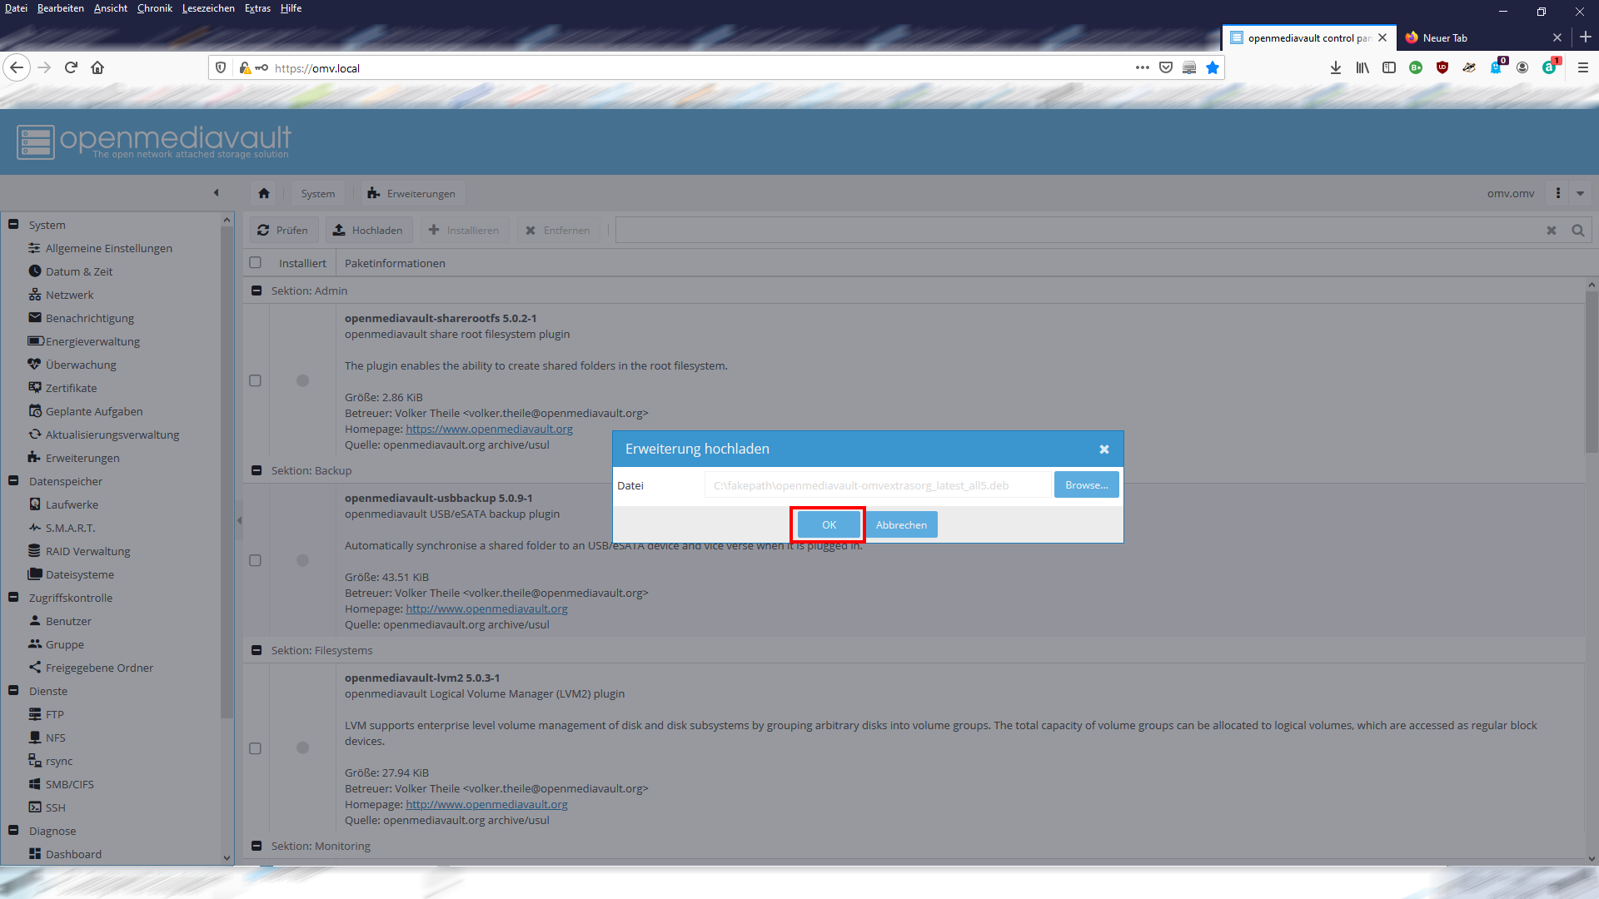
Task: Open the vertical dots user menu
Action: coord(1558,193)
